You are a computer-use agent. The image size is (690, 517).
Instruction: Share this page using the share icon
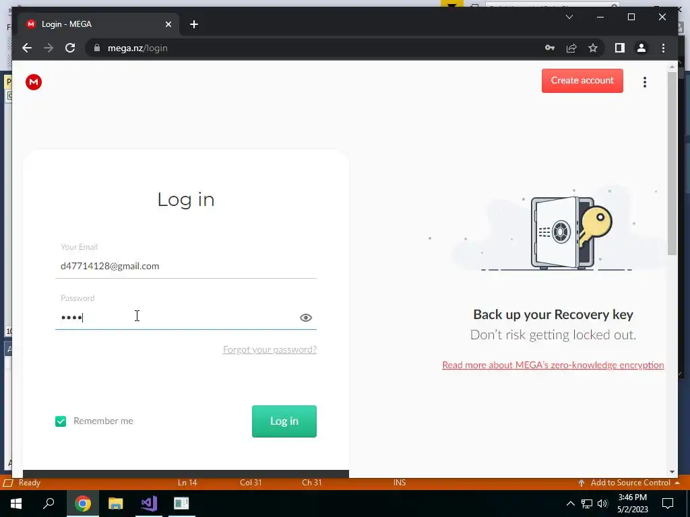(x=571, y=48)
